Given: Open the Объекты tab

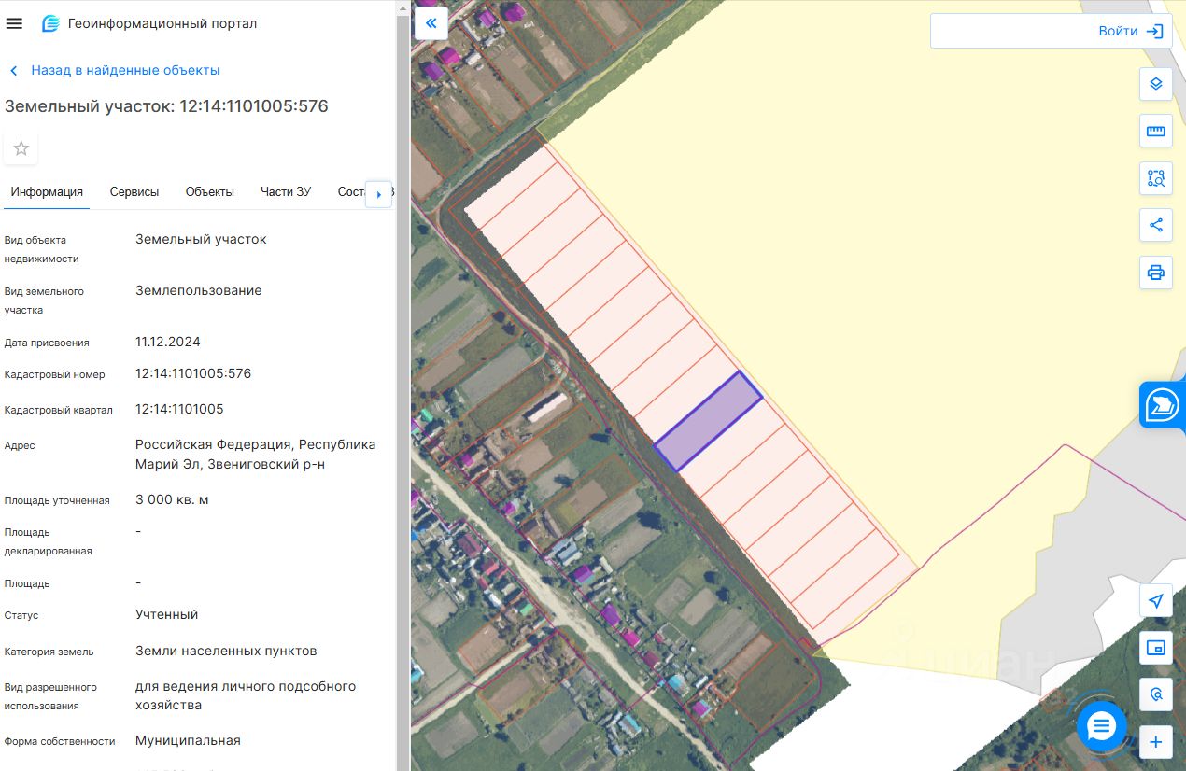Looking at the screenshot, I should (x=209, y=192).
